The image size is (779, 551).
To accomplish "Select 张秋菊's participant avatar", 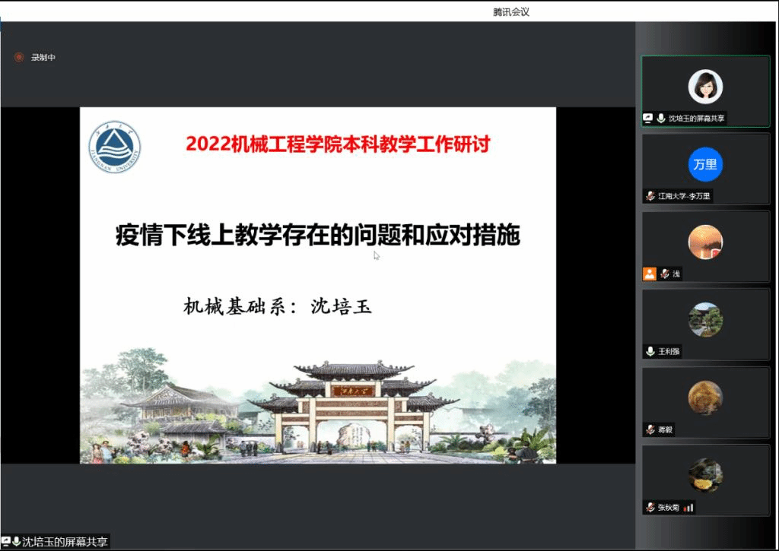I will [x=705, y=475].
